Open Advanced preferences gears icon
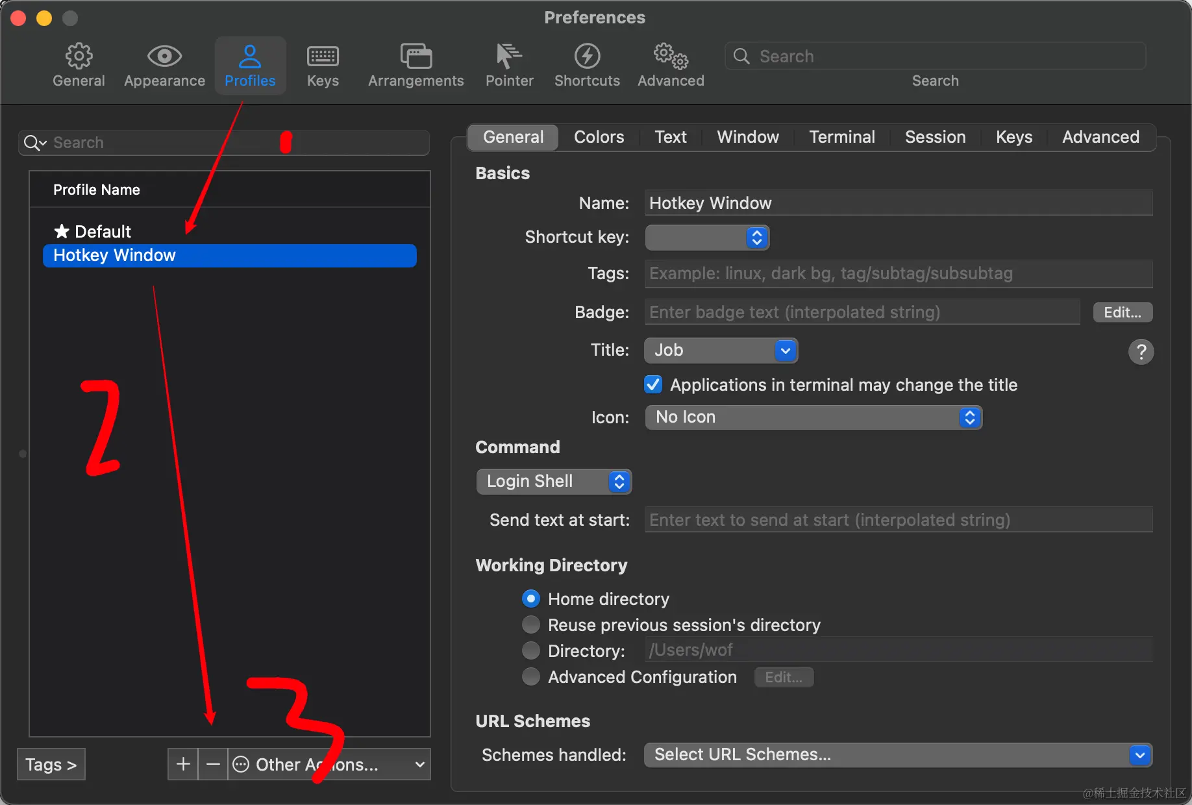The height and width of the screenshot is (805, 1192). pyautogui.click(x=671, y=56)
